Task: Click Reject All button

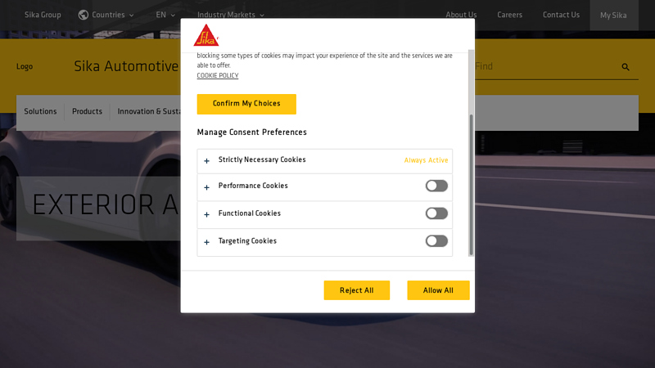Action: pyautogui.click(x=356, y=290)
